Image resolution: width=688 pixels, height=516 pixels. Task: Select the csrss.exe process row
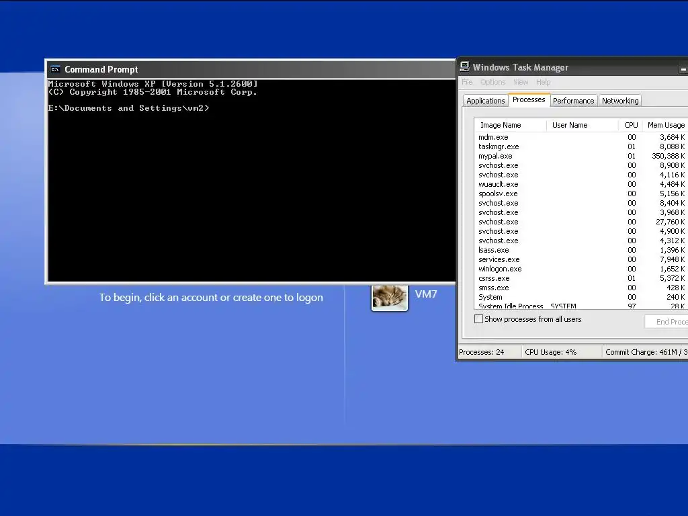[x=581, y=278]
